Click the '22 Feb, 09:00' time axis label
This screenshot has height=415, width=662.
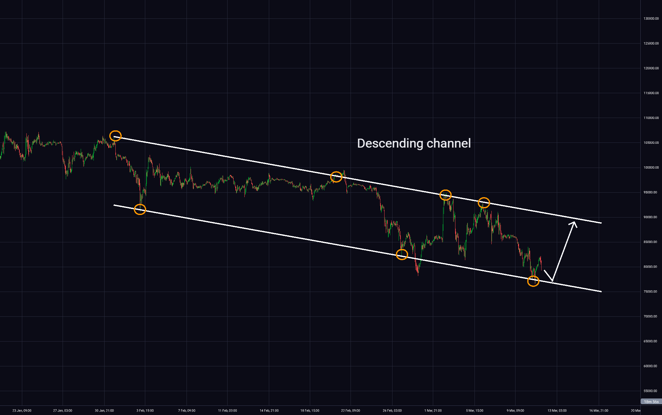tap(351, 411)
